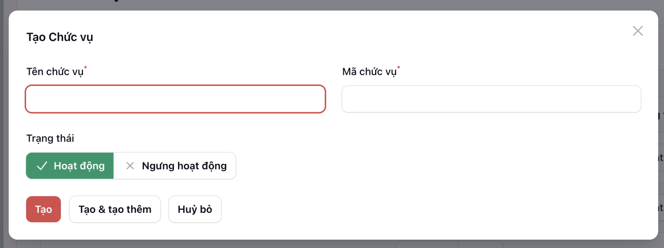664x248 pixels.
Task: Click the Trạng thái label
Action: pyautogui.click(x=50, y=138)
